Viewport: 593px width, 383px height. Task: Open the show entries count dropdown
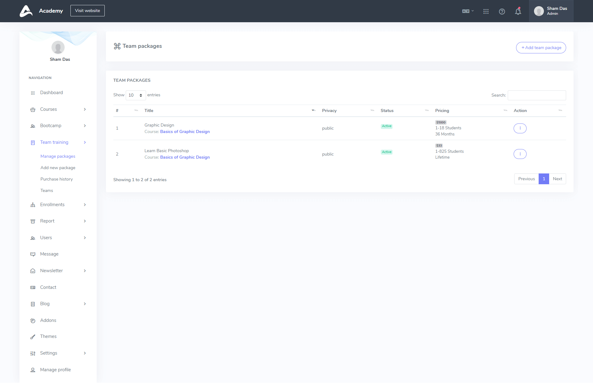pyautogui.click(x=136, y=95)
